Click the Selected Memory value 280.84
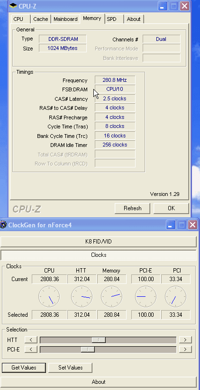200x390 pixels. coord(112,315)
